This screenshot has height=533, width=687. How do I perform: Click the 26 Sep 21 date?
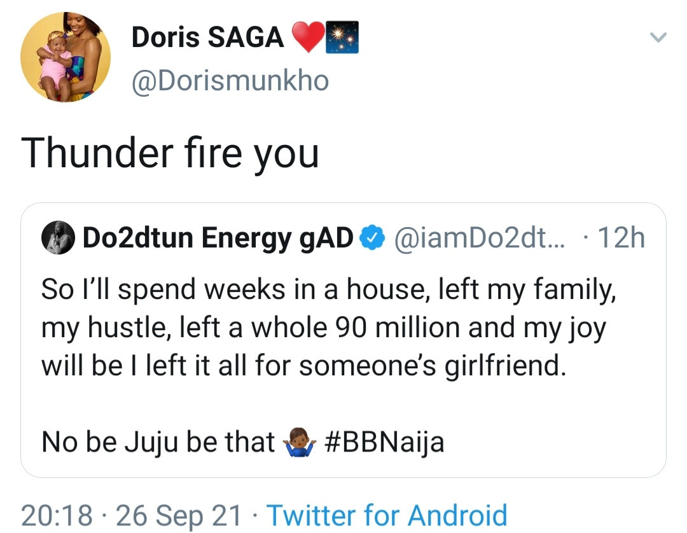pos(179,515)
